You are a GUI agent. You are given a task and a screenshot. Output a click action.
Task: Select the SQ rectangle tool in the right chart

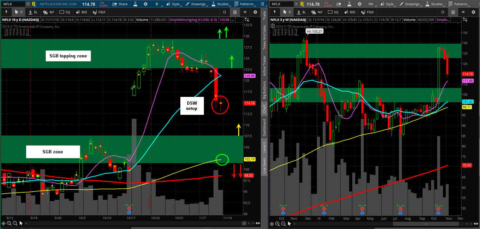point(334,12)
